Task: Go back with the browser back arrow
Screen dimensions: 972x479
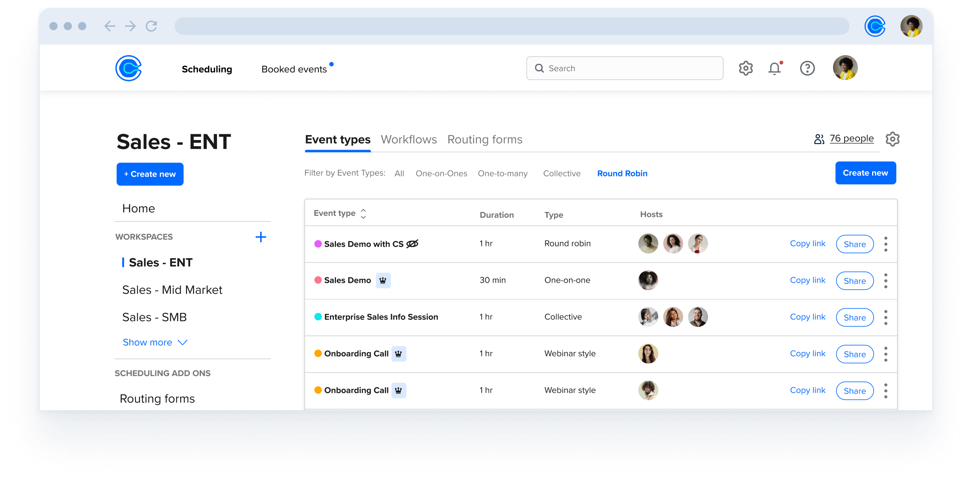Action: pyautogui.click(x=110, y=26)
